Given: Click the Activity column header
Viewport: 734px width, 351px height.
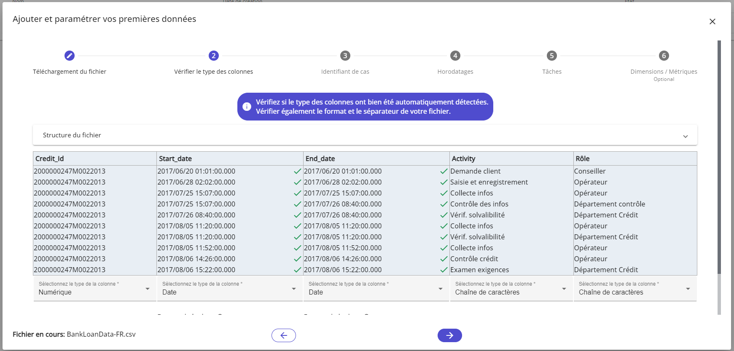Looking at the screenshot, I should click(464, 159).
